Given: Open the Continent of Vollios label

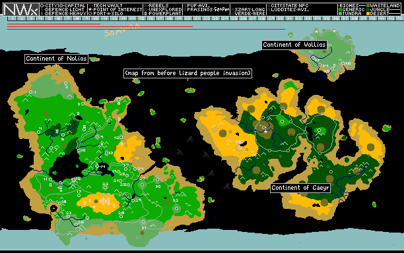Looking at the screenshot, I should tap(294, 45).
